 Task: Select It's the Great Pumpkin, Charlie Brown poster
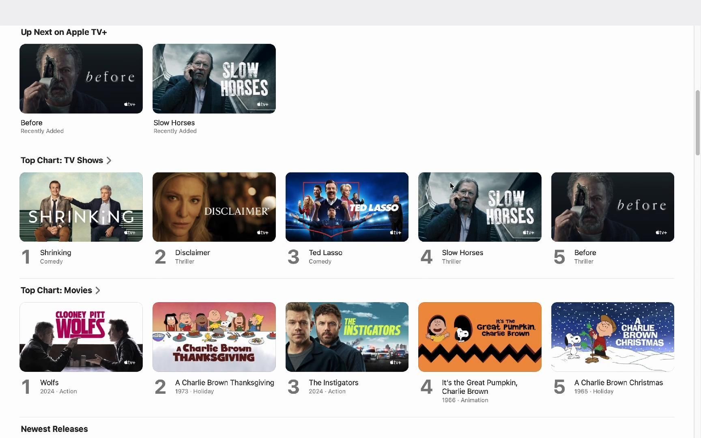pos(480,337)
